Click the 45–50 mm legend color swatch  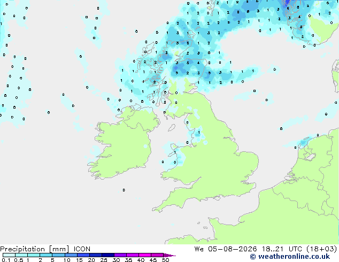157,255
